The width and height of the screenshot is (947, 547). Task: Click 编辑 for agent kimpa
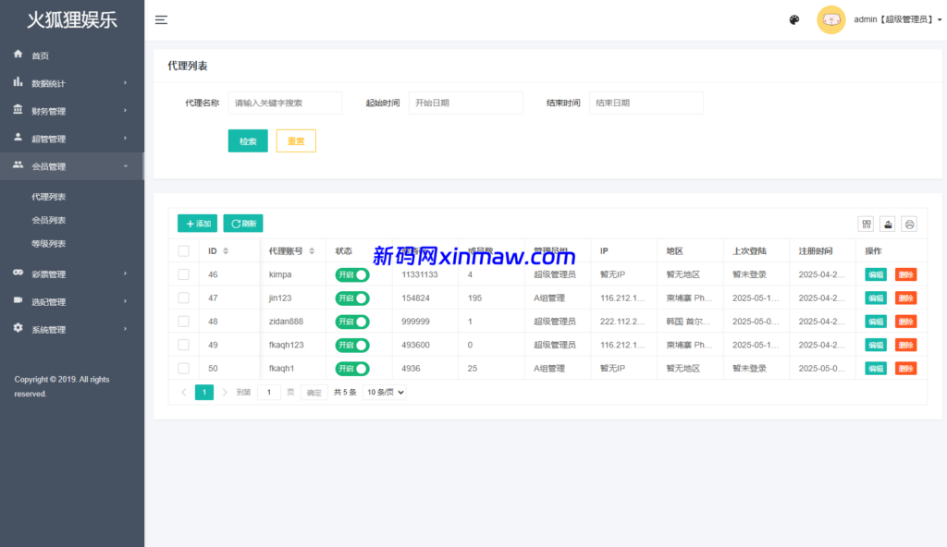pos(876,274)
